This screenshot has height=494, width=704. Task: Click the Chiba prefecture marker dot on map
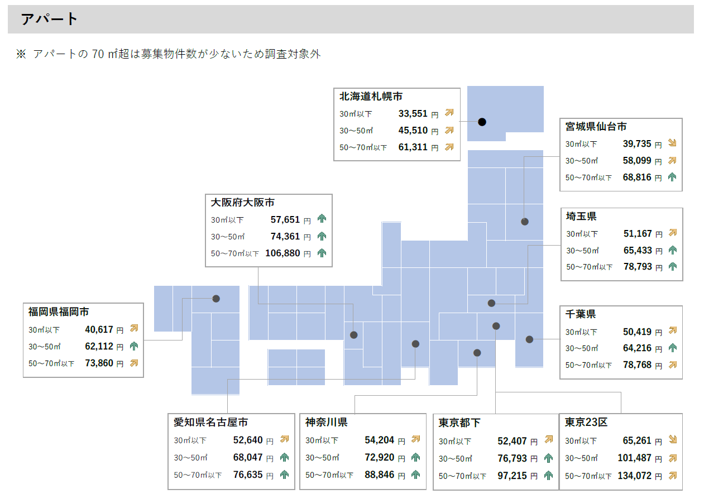point(529,339)
